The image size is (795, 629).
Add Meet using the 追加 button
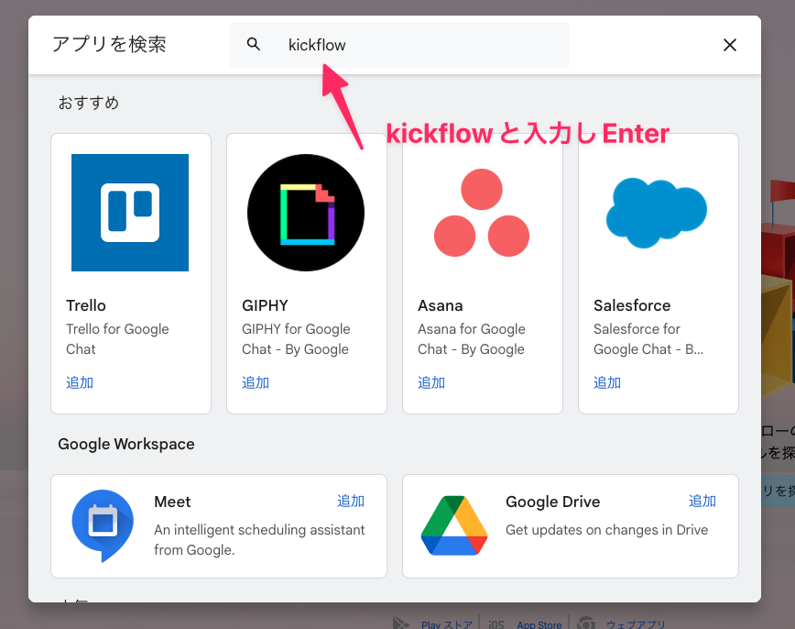pyautogui.click(x=351, y=502)
